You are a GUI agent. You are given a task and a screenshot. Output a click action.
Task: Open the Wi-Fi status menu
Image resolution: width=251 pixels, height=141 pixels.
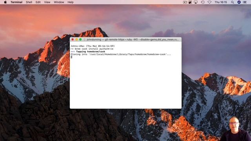pos(209,2)
